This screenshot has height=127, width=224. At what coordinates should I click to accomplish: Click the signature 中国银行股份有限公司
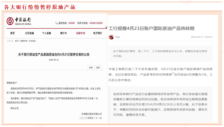tap(91, 114)
